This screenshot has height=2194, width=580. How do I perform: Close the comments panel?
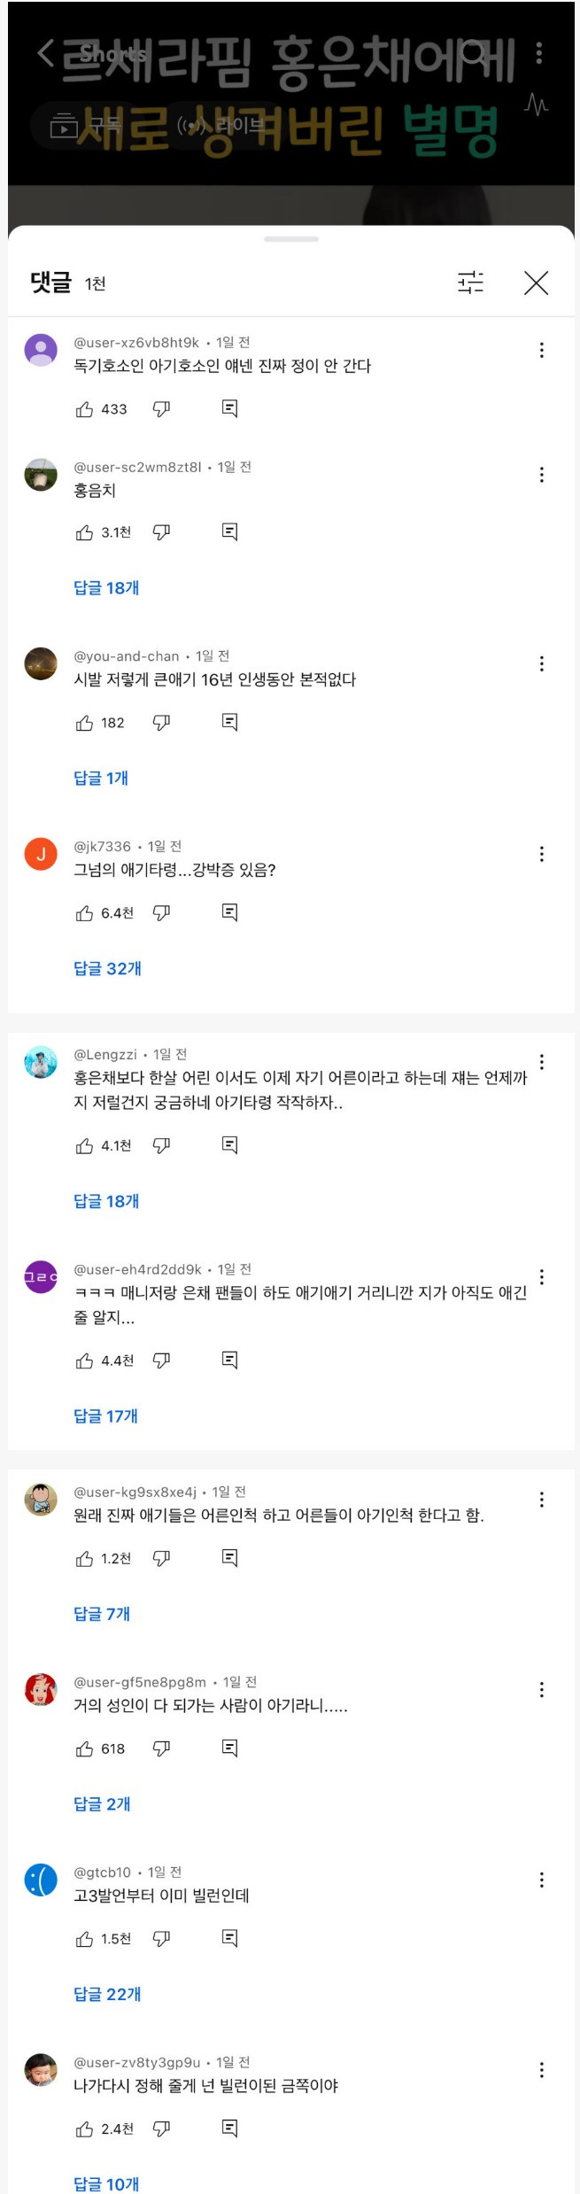click(x=536, y=283)
